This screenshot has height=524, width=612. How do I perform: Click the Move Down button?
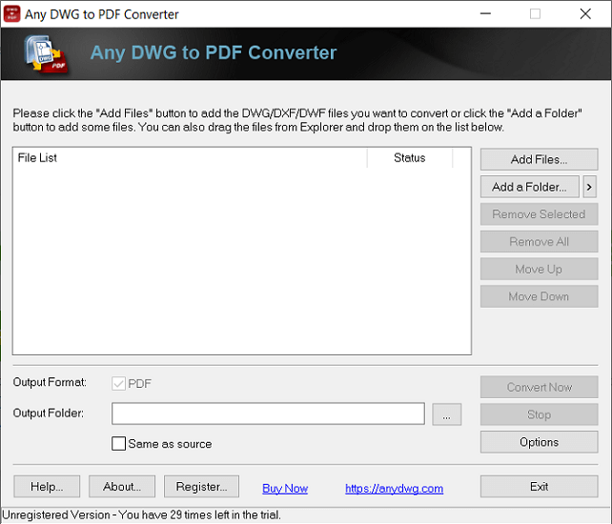(x=539, y=296)
